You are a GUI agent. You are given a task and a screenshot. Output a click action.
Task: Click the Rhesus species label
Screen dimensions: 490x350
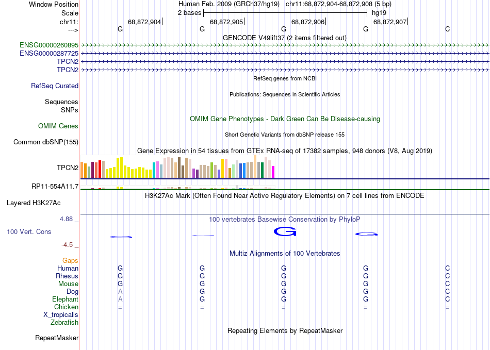(67, 276)
